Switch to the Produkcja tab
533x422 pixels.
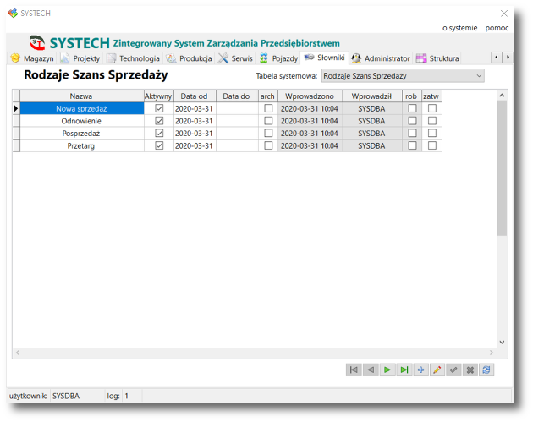point(189,58)
